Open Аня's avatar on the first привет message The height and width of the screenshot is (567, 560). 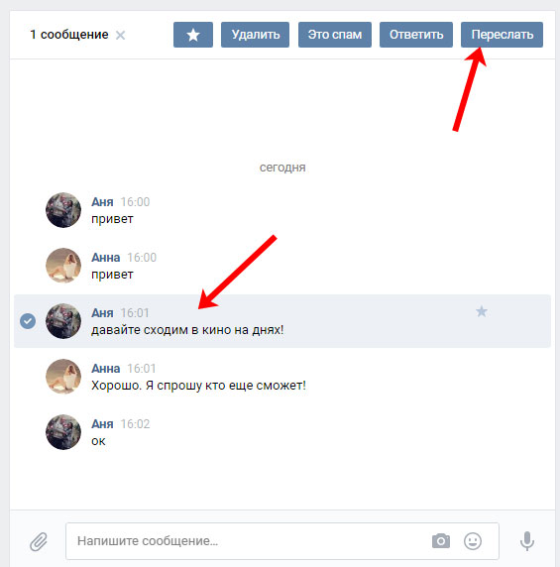click(63, 210)
